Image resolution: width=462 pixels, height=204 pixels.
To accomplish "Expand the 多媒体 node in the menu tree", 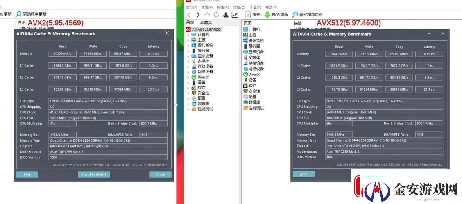I will tap(188, 61).
